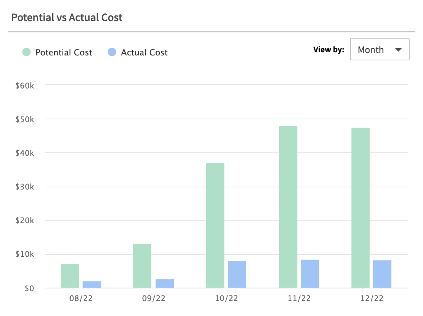Select the 08/22 Potential Cost bar

tap(70, 276)
